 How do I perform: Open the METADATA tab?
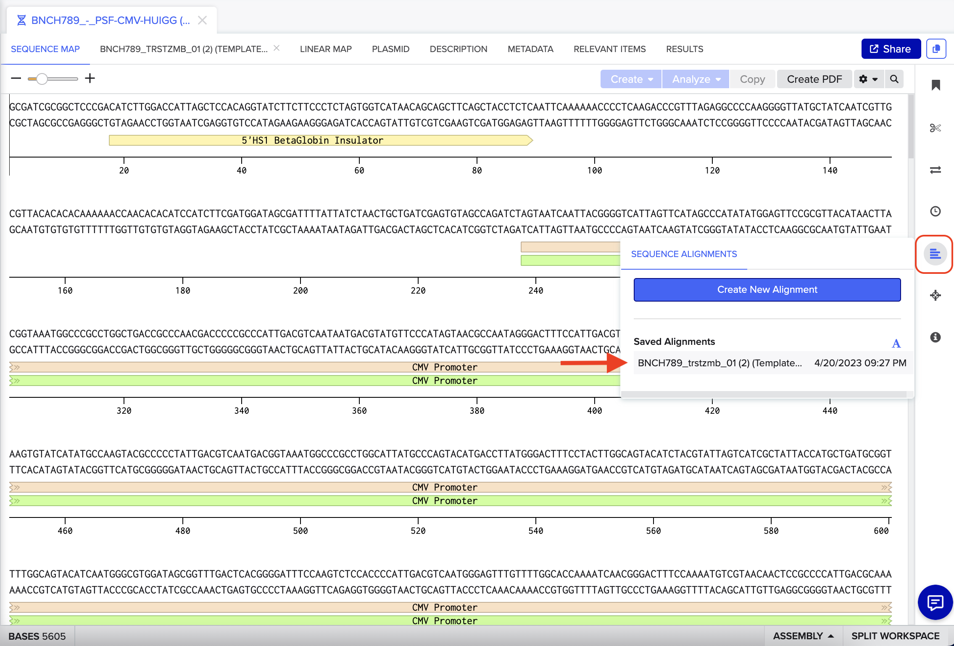(x=530, y=49)
